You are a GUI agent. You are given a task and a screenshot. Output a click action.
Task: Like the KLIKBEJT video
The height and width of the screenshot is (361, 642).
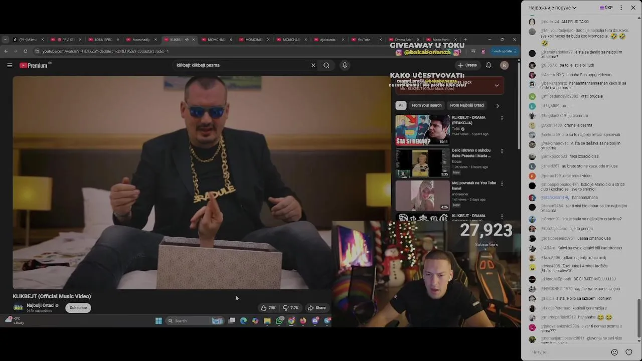pos(268,308)
